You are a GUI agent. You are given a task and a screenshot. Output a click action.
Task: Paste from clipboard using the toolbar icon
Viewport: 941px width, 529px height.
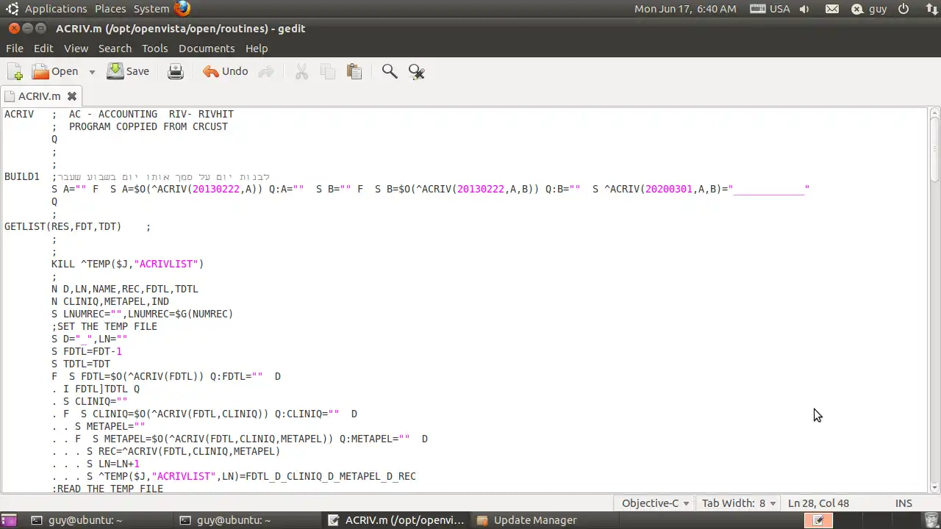pyautogui.click(x=354, y=71)
